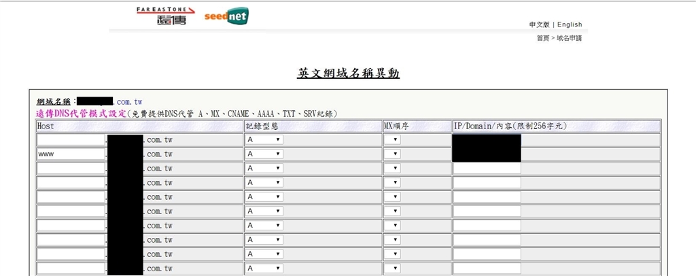Click the 網域名稱 label
The width and height of the screenshot is (696, 276).
tap(54, 101)
